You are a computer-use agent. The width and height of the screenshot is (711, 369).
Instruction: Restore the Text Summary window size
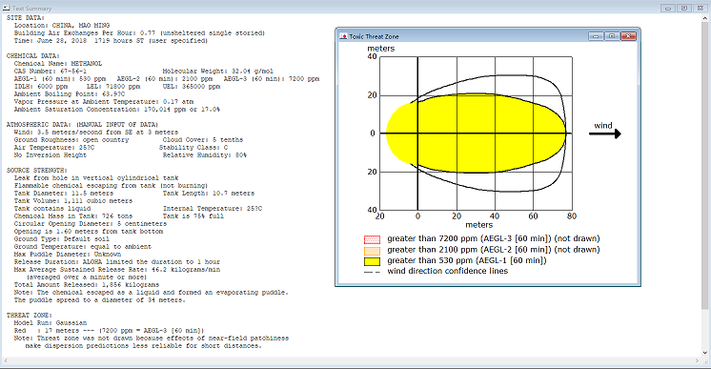coord(684,9)
